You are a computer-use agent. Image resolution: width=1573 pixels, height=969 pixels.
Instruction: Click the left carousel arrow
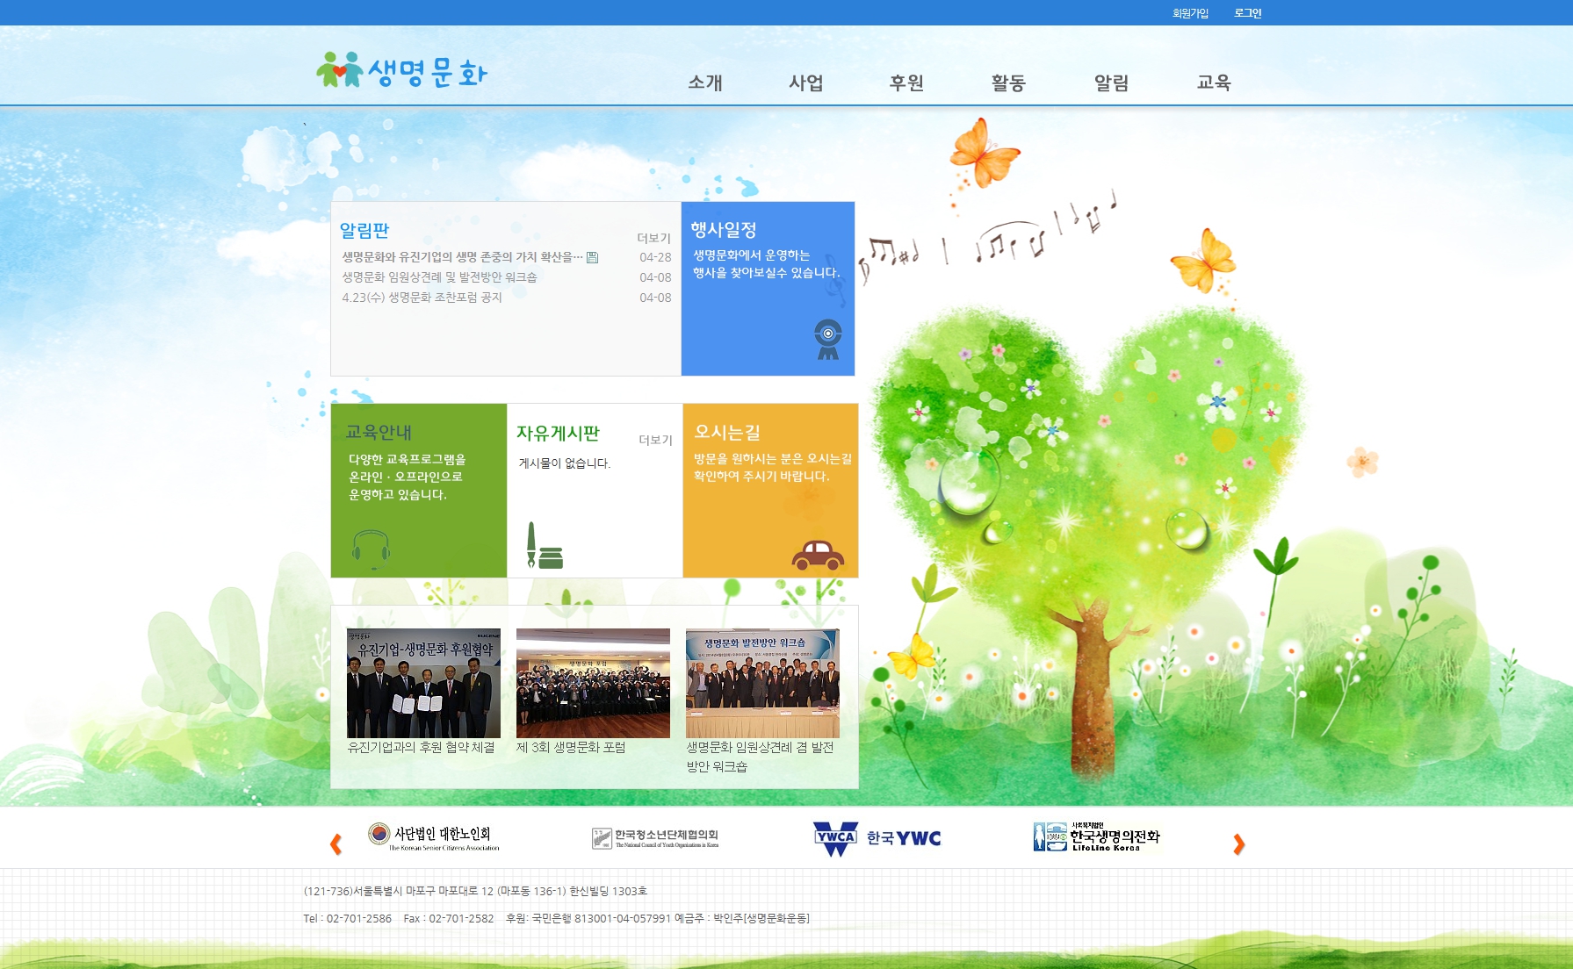coord(336,844)
